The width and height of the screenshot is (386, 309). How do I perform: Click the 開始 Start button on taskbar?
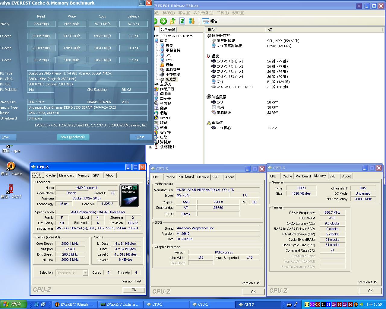click(x=14, y=304)
